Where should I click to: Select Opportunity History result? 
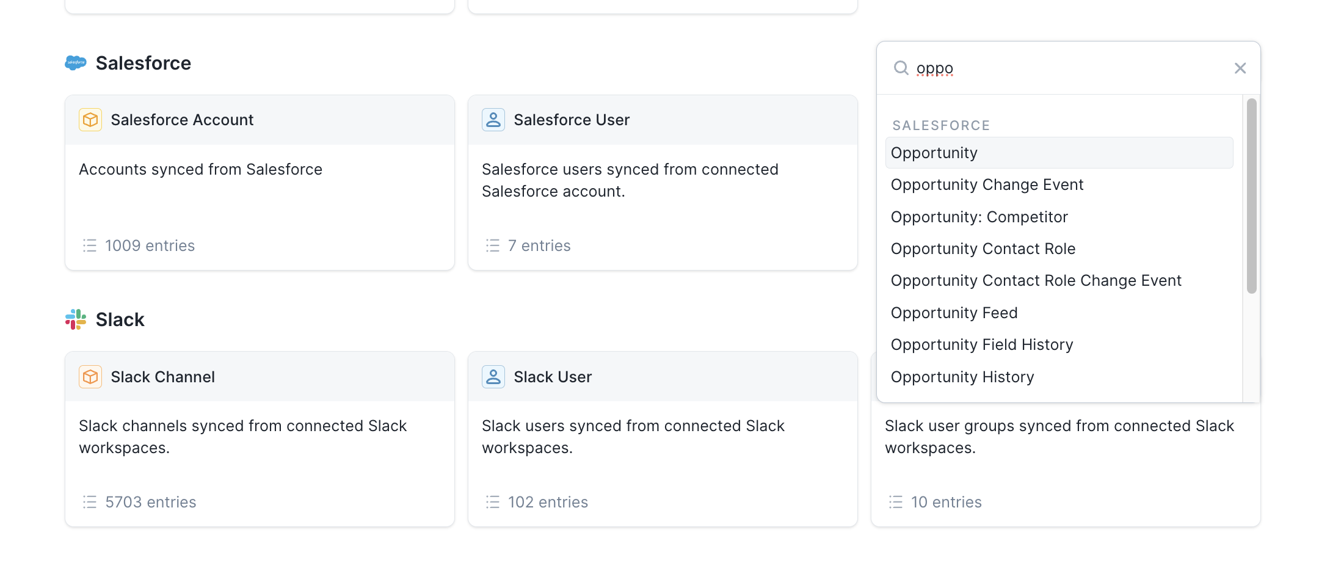[x=962, y=377]
